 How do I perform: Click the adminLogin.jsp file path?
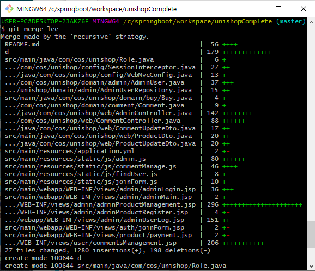coord(100,189)
